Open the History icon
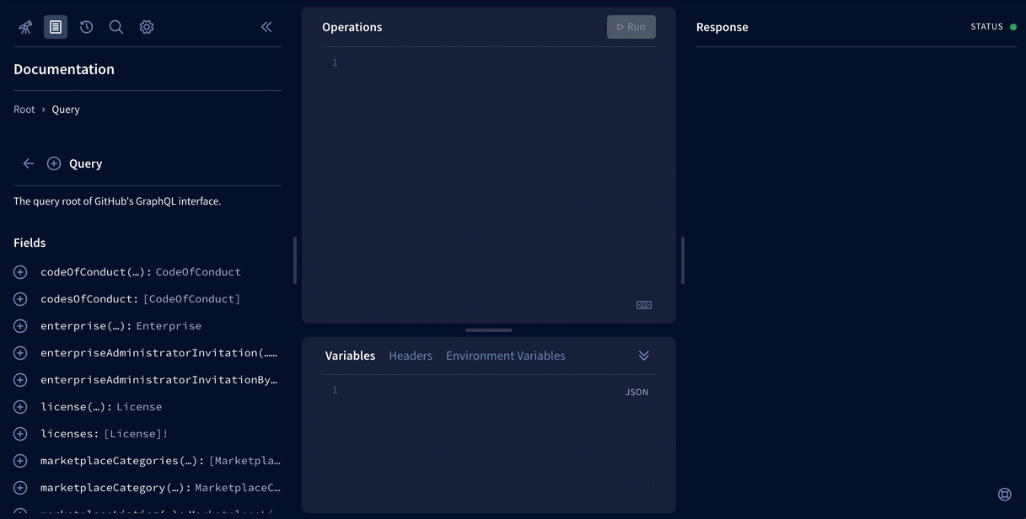 [x=86, y=27]
